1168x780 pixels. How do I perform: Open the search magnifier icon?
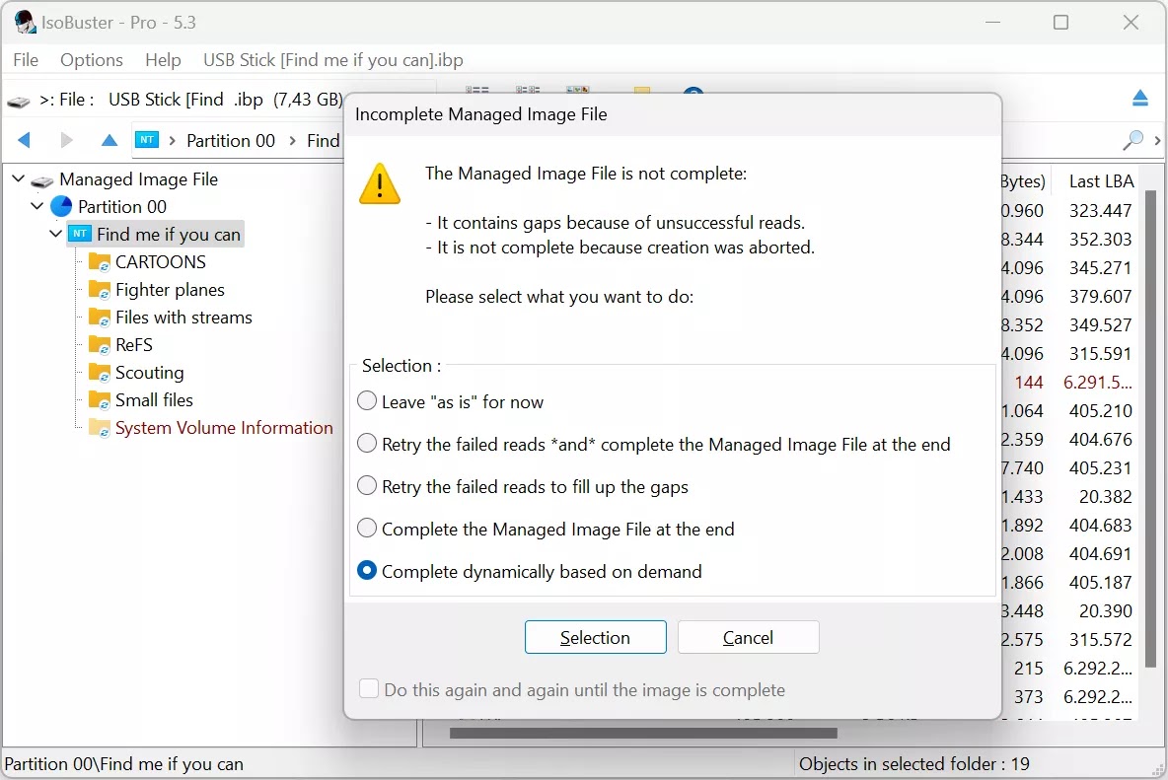(1132, 140)
